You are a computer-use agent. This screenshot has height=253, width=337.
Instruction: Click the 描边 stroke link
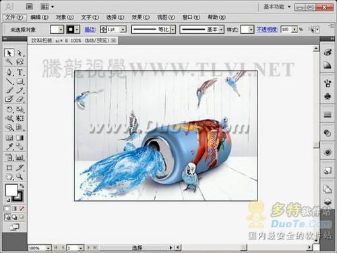[x=90, y=30]
